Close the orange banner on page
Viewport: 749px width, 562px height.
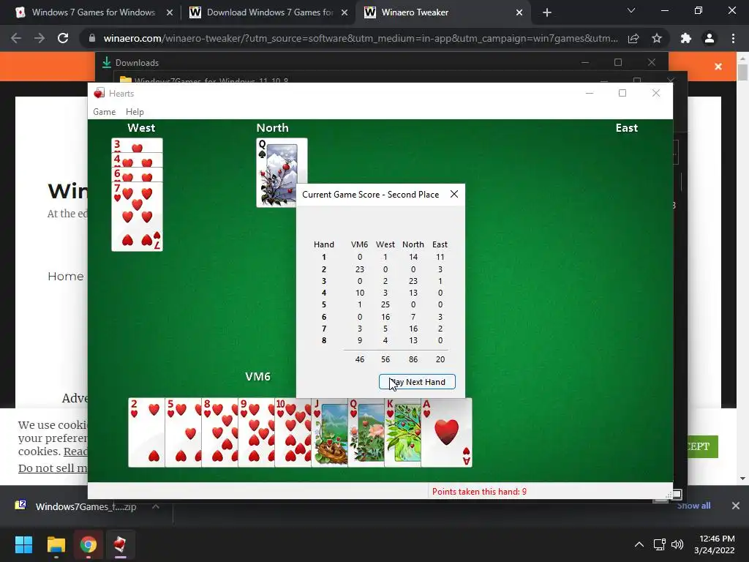pyautogui.click(x=718, y=67)
